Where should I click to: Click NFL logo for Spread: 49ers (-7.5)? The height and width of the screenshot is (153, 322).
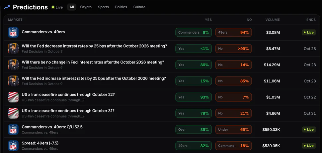(x=13, y=146)
